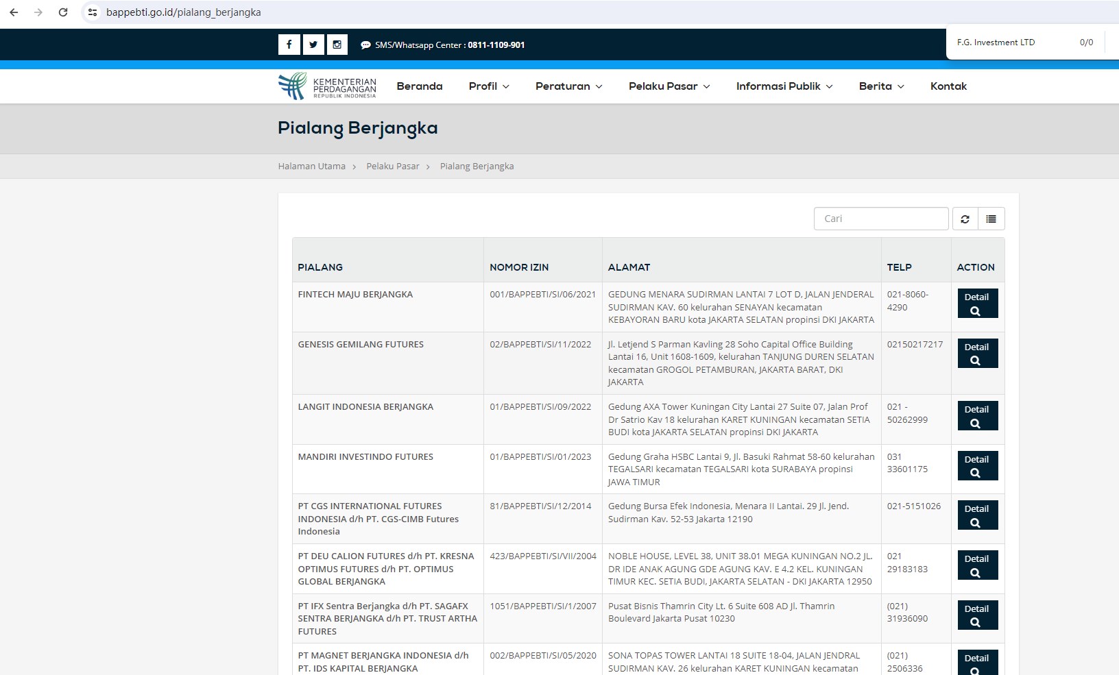
Task: Go to the Beranda menu
Action: click(x=420, y=86)
